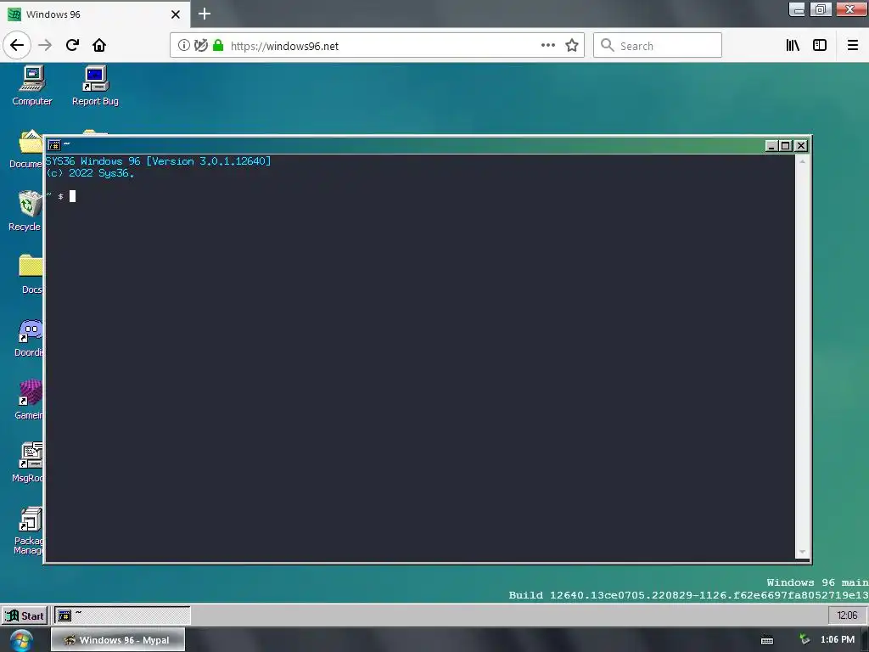Image resolution: width=869 pixels, height=652 pixels.
Task: Minimize the Mypal browser window
Action: coord(797,8)
